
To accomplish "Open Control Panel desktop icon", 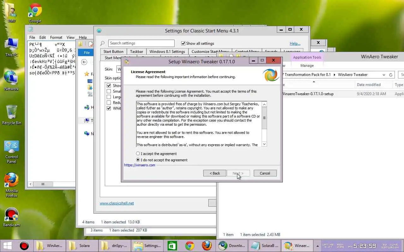I will (x=12, y=151).
